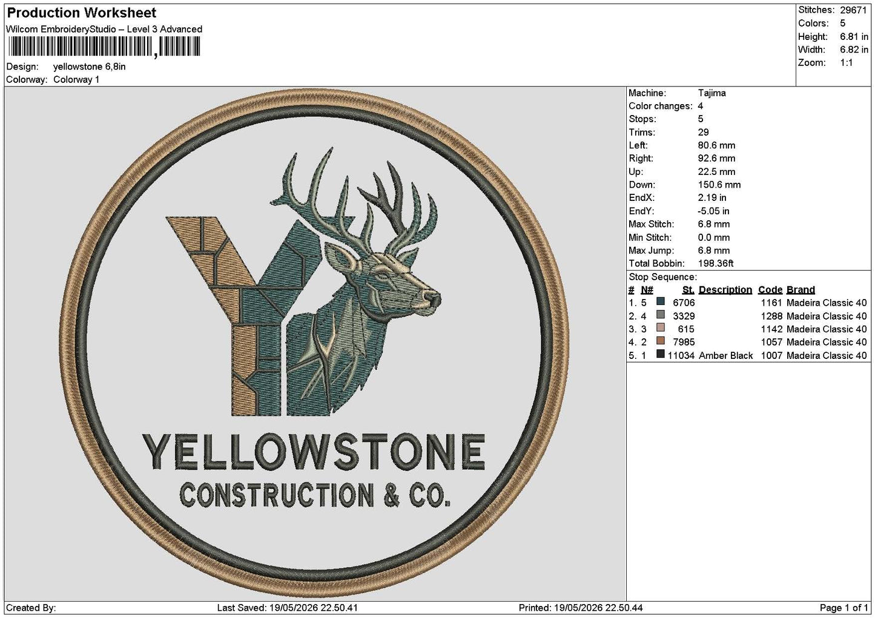Click the Machine value 'Tajima'
Screen dimensions: 875x618
(x=712, y=93)
